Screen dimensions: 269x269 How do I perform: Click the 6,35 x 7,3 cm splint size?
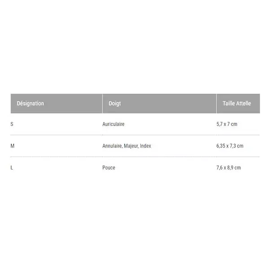tap(230, 146)
